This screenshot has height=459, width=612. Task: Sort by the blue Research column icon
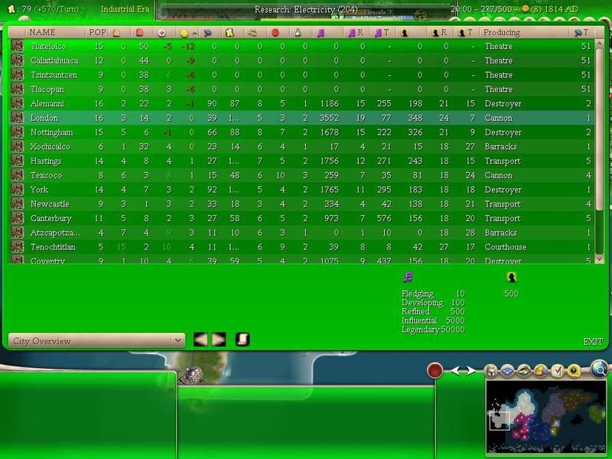tap(207, 33)
